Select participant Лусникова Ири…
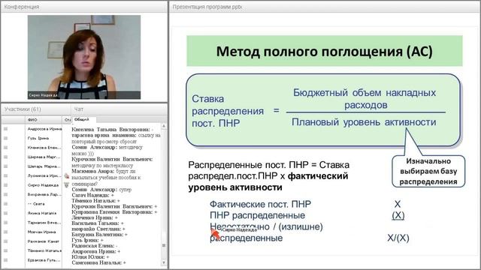Viewport: 481px width, 270px height. click(44, 175)
